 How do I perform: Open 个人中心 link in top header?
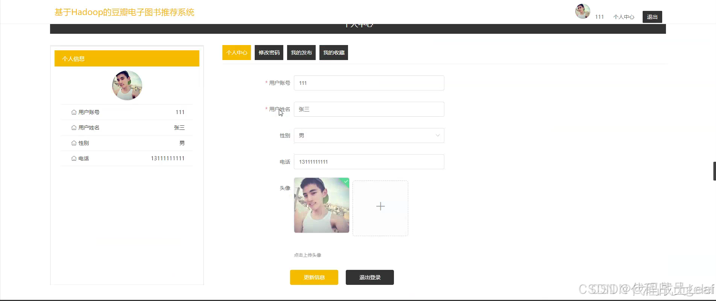pyautogui.click(x=624, y=17)
